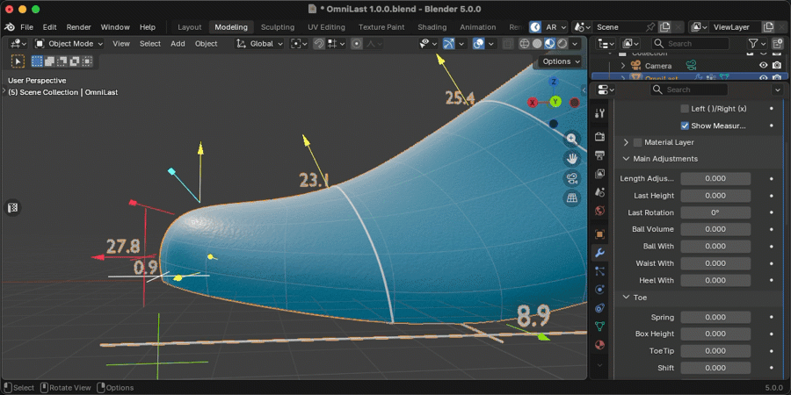Switch to Sculpting workspace tab
This screenshot has height=395, width=791.
click(278, 27)
